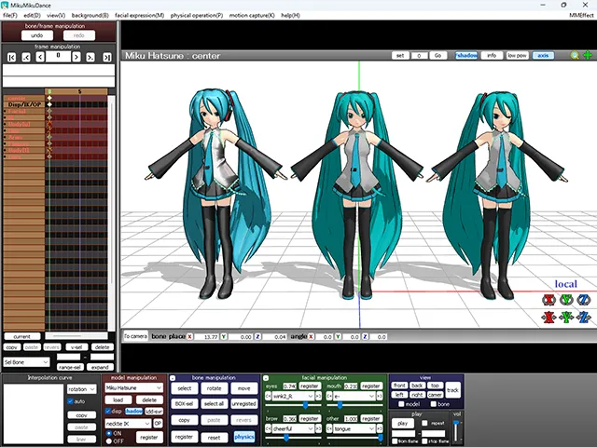Screen dimensions: 597x447
Task: Toggle the from flame checkbox
Action: tap(395, 441)
